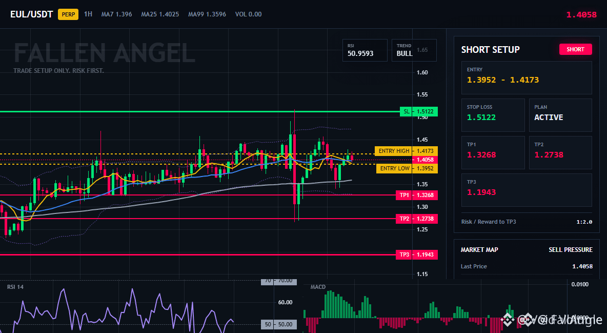Click the 1.30 price axis label
Image resolution: width=607 pixels, height=333 pixels.
pos(422,207)
